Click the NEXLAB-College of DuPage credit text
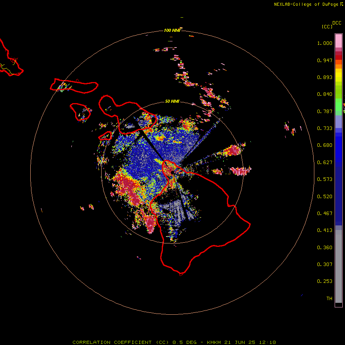The image size is (345, 345). (x=306, y=4)
